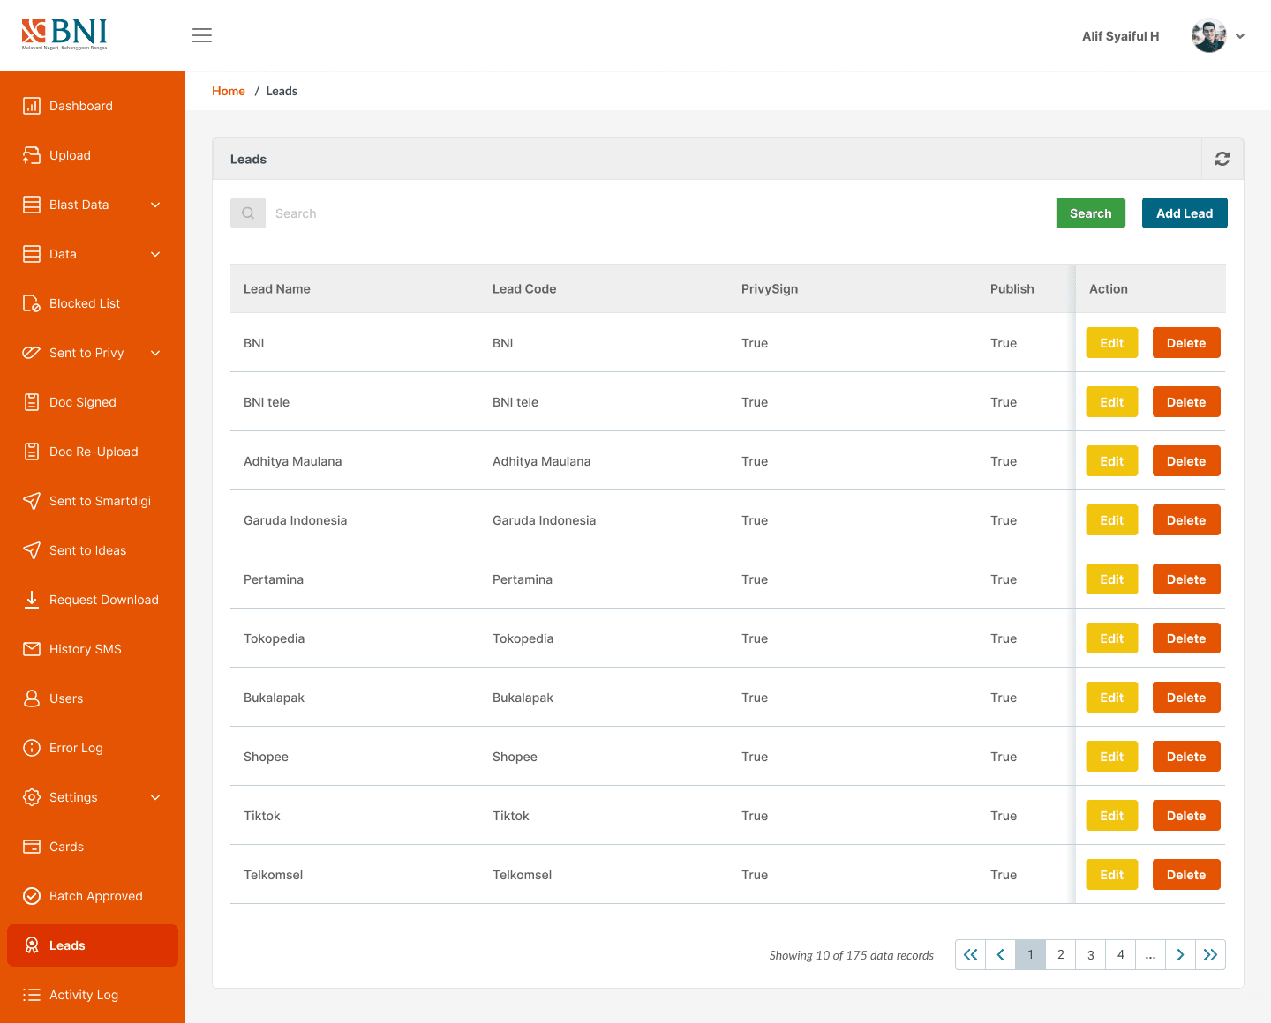Delete the Telkomsel lead
The image size is (1271, 1023).
click(1186, 875)
